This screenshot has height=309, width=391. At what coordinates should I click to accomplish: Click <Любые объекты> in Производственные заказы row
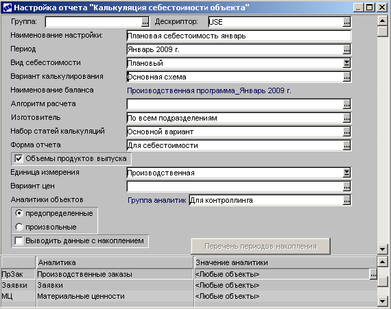coord(282,274)
